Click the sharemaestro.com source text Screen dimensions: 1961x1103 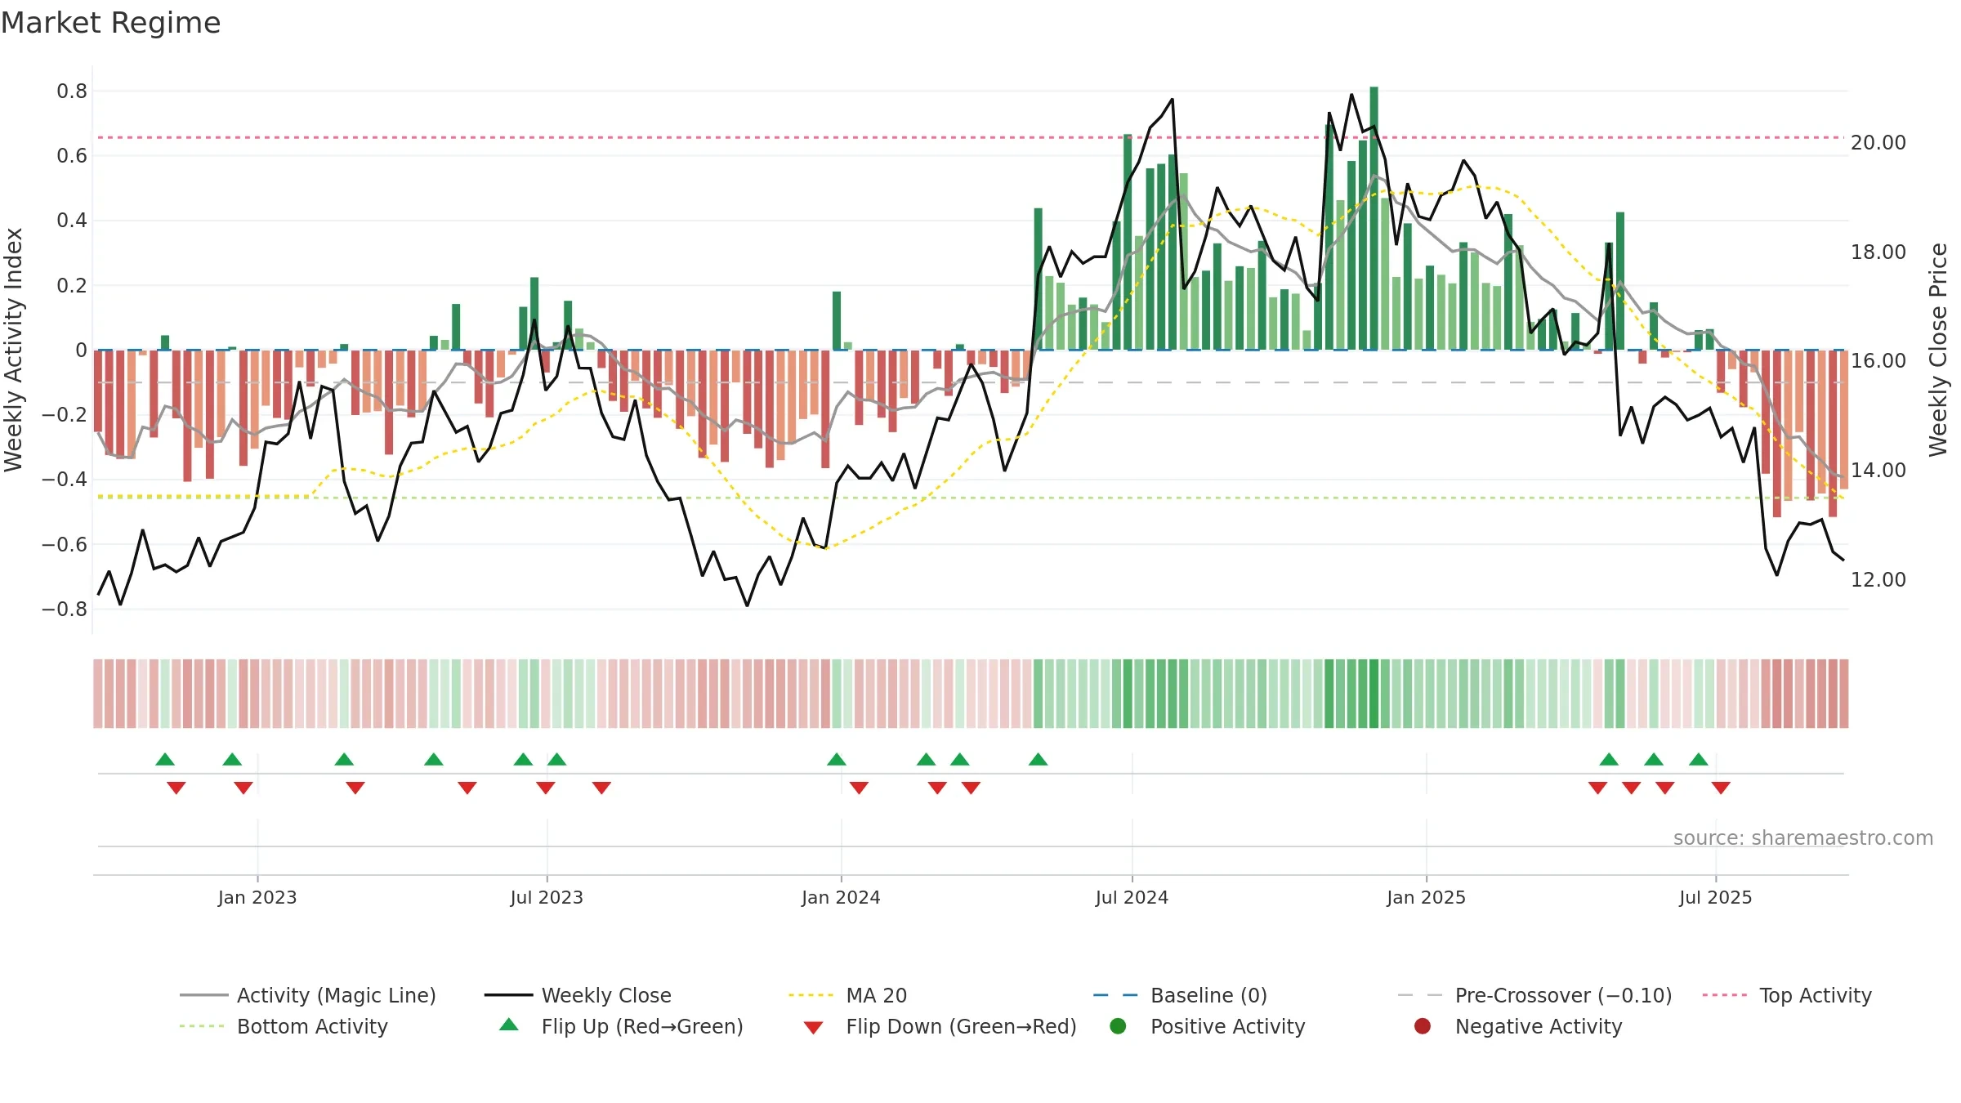[1803, 838]
